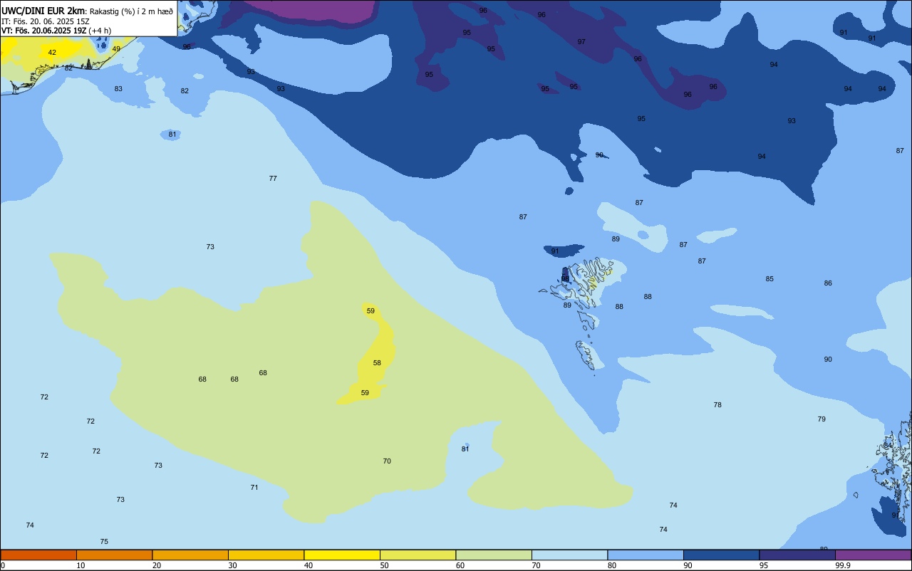This screenshot has width=912, height=571.
Task: Click the humidity value 58 in yellow patch
Action: coord(377,363)
